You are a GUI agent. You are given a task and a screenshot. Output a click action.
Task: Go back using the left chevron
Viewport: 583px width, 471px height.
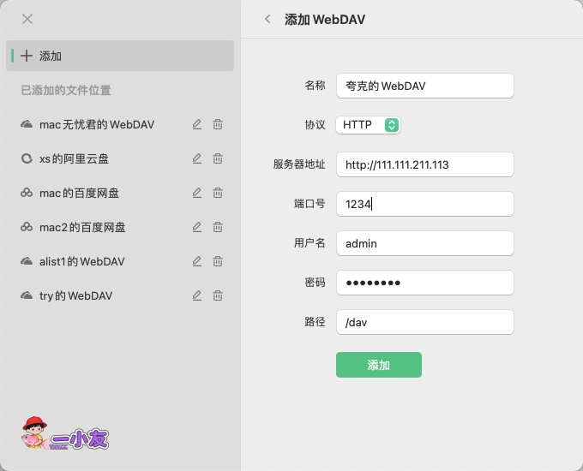pos(267,19)
